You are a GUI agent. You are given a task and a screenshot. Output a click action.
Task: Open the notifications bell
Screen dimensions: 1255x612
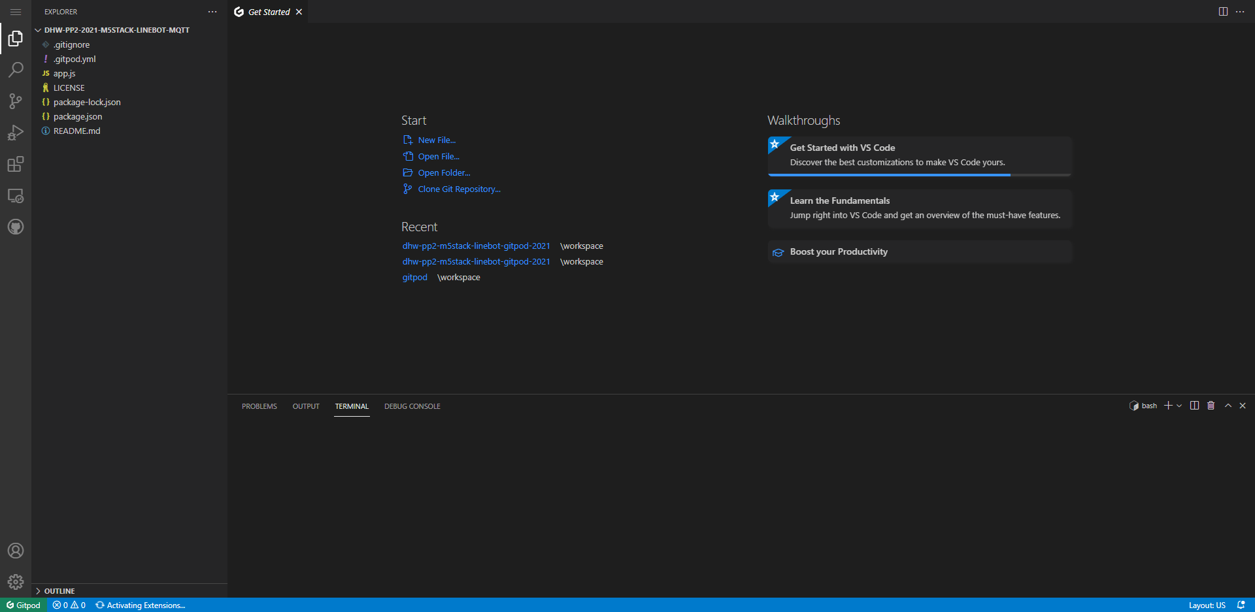tap(1241, 605)
